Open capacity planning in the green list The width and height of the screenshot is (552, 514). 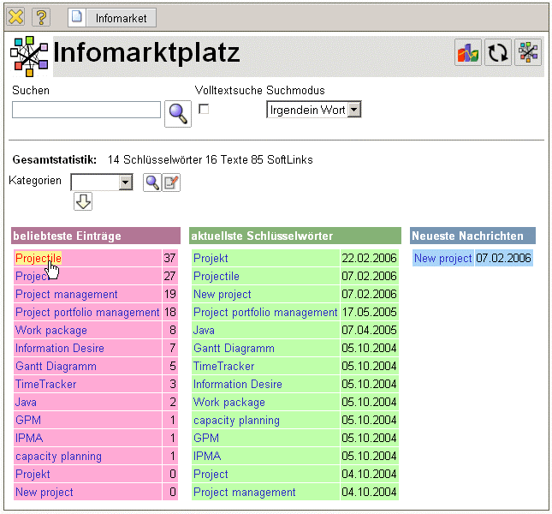[236, 420]
